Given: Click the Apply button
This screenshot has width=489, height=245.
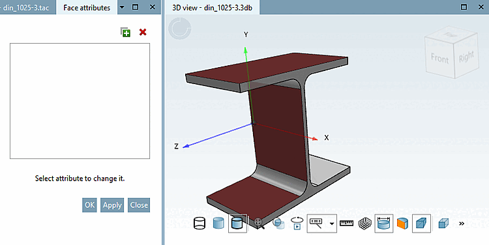Looking at the screenshot, I should click(112, 205).
